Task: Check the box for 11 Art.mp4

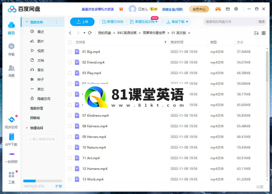Action: (70, 158)
